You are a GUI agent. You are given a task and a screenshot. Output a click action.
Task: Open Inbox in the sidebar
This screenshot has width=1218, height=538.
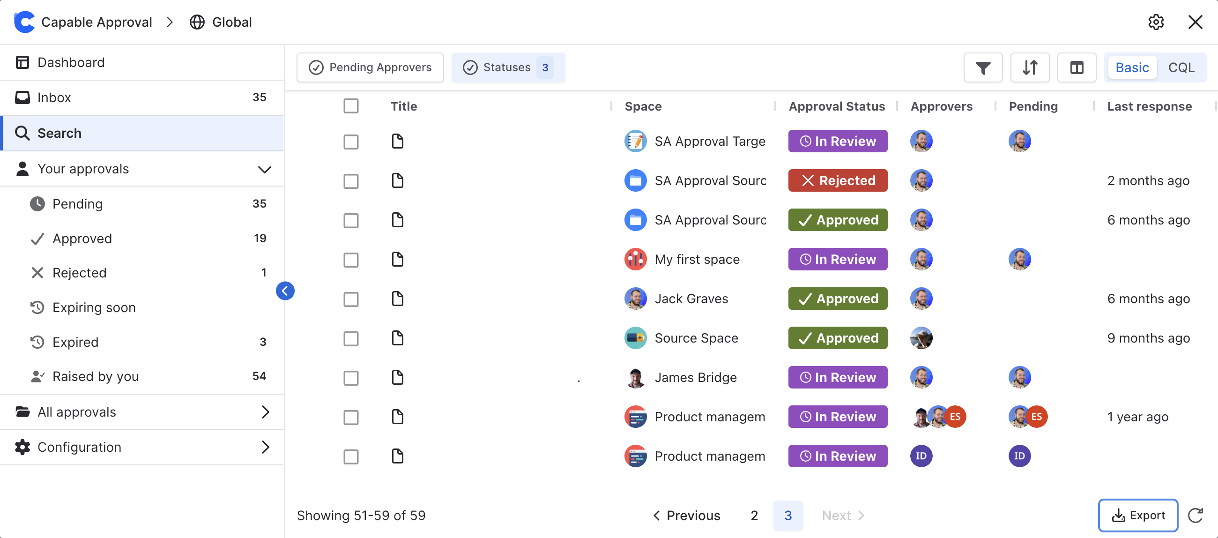54,97
